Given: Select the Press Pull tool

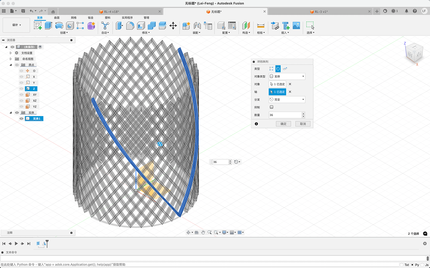Looking at the screenshot, I should [119, 26].
